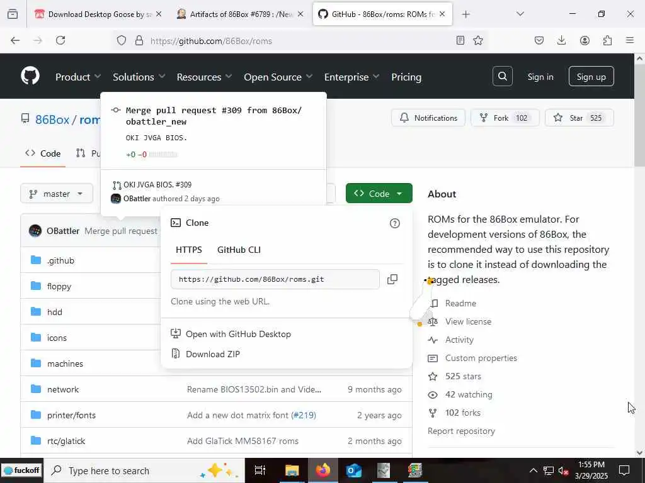This screenshot has width=645, height=483.
Task: Expand the Resources menu
Action: (205, 77)
